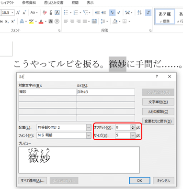Increase the オフセット value with up arrow
Screen dimensions: 183x189
133,126
